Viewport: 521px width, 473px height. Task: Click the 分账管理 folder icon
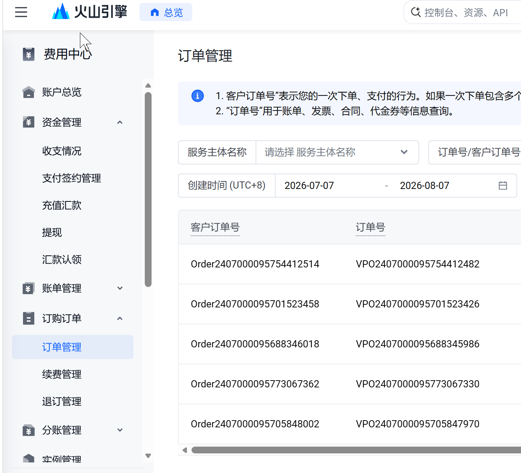point(29,430)
